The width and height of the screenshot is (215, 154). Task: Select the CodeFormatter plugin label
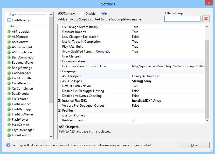pos(22,78)
